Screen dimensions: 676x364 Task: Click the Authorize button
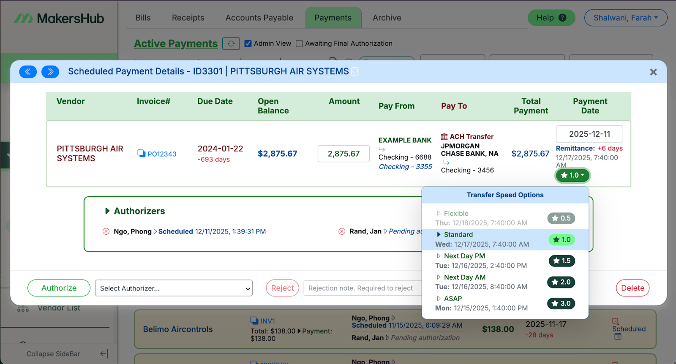pos(59,288)
